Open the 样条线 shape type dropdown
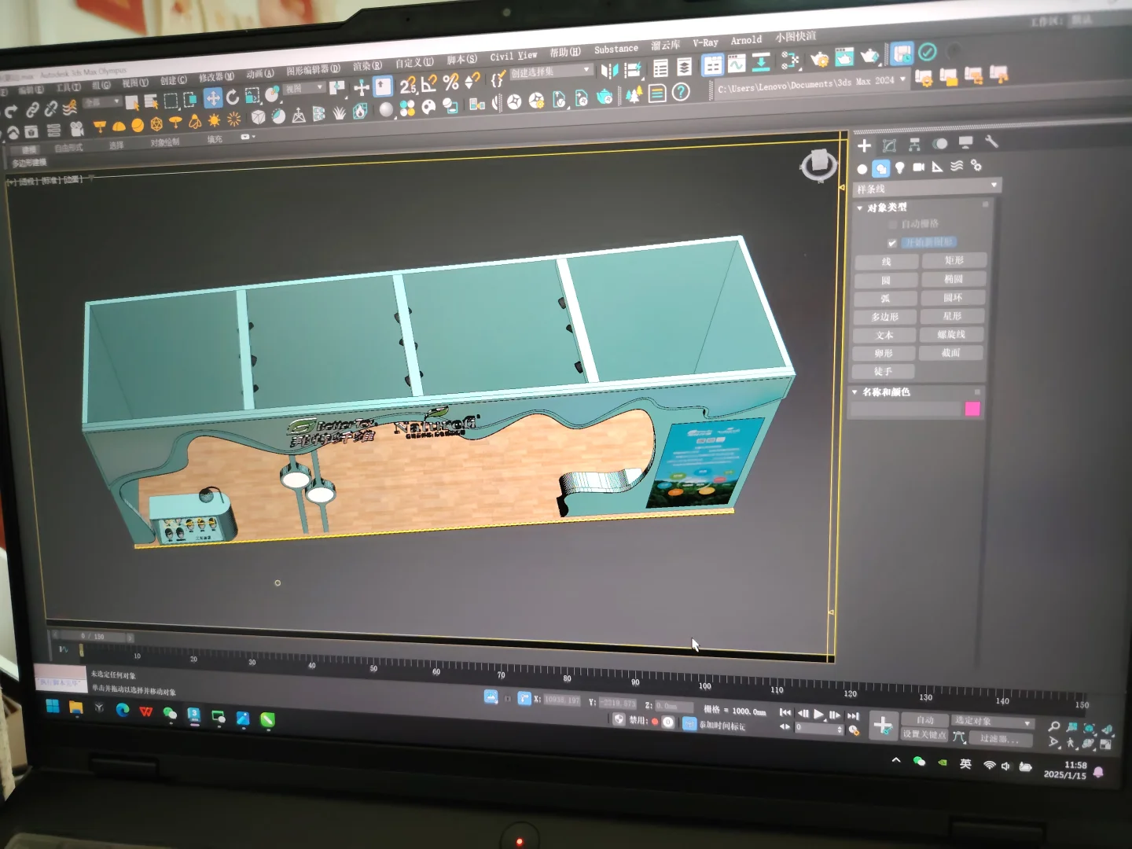The width and height of the screenshot is (1132, 849). point(927,187)
